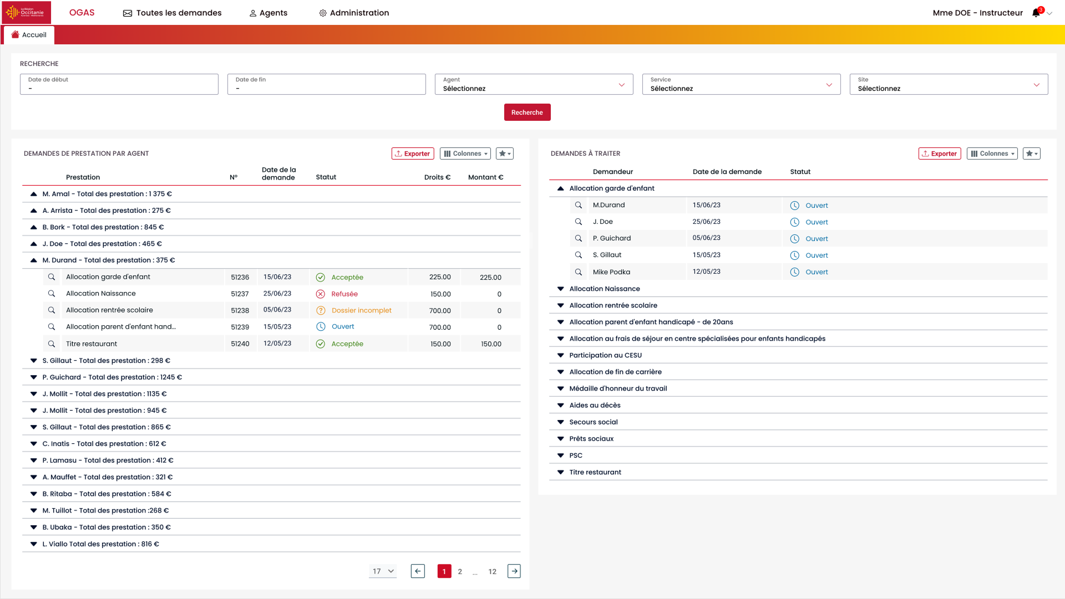Expand Allocation Naissance group in Demandes à traiter
The width and height of the screenshot is (1065, 599).
[x=561, y=289]
